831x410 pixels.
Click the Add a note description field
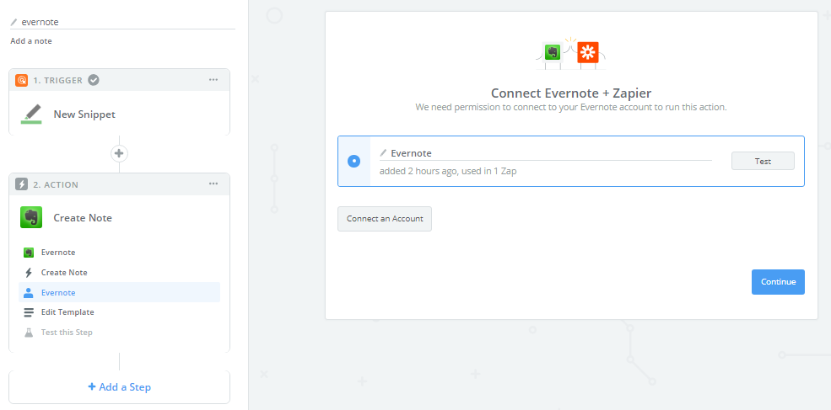31,41
